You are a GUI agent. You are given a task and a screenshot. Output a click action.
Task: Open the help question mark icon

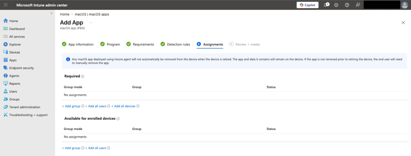[x=347, y=5]
